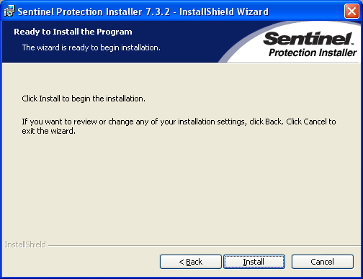Image resolution: width=363 pixels, height=279 pixels.
Task: Click the gray curved swoosh in the banner
Action: coord(234,48)
